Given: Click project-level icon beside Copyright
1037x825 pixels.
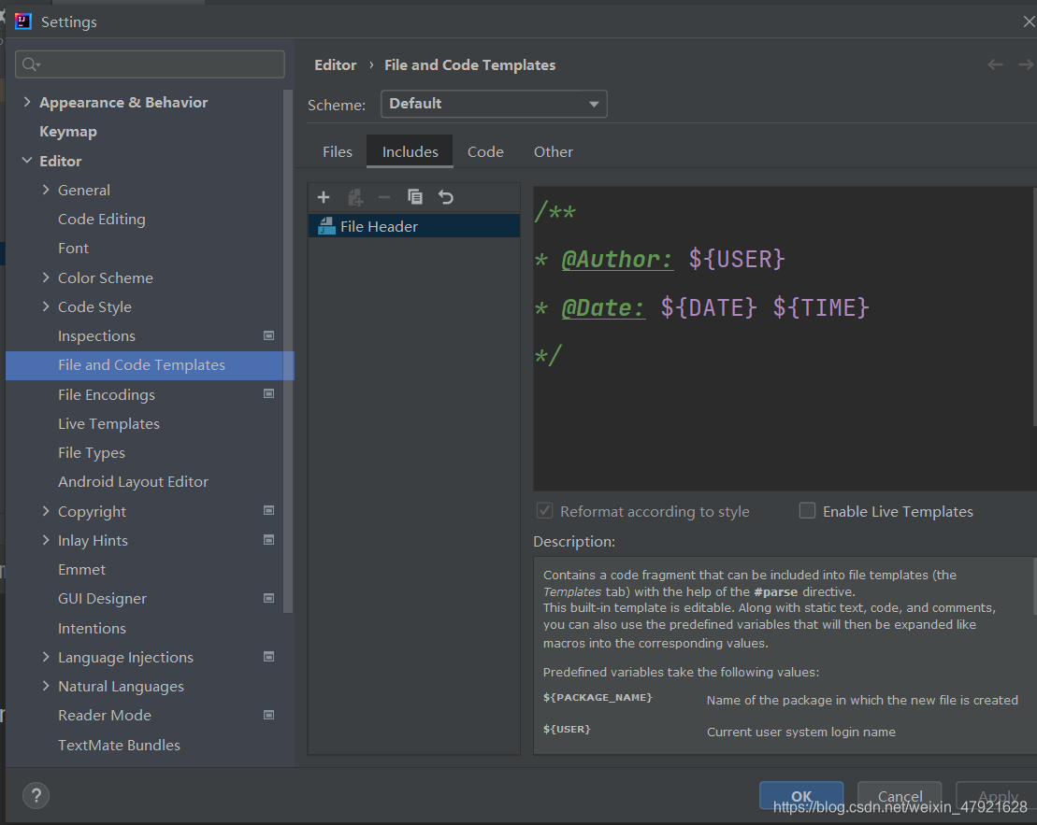Looking at the screenshot, I should click(268, 510).
